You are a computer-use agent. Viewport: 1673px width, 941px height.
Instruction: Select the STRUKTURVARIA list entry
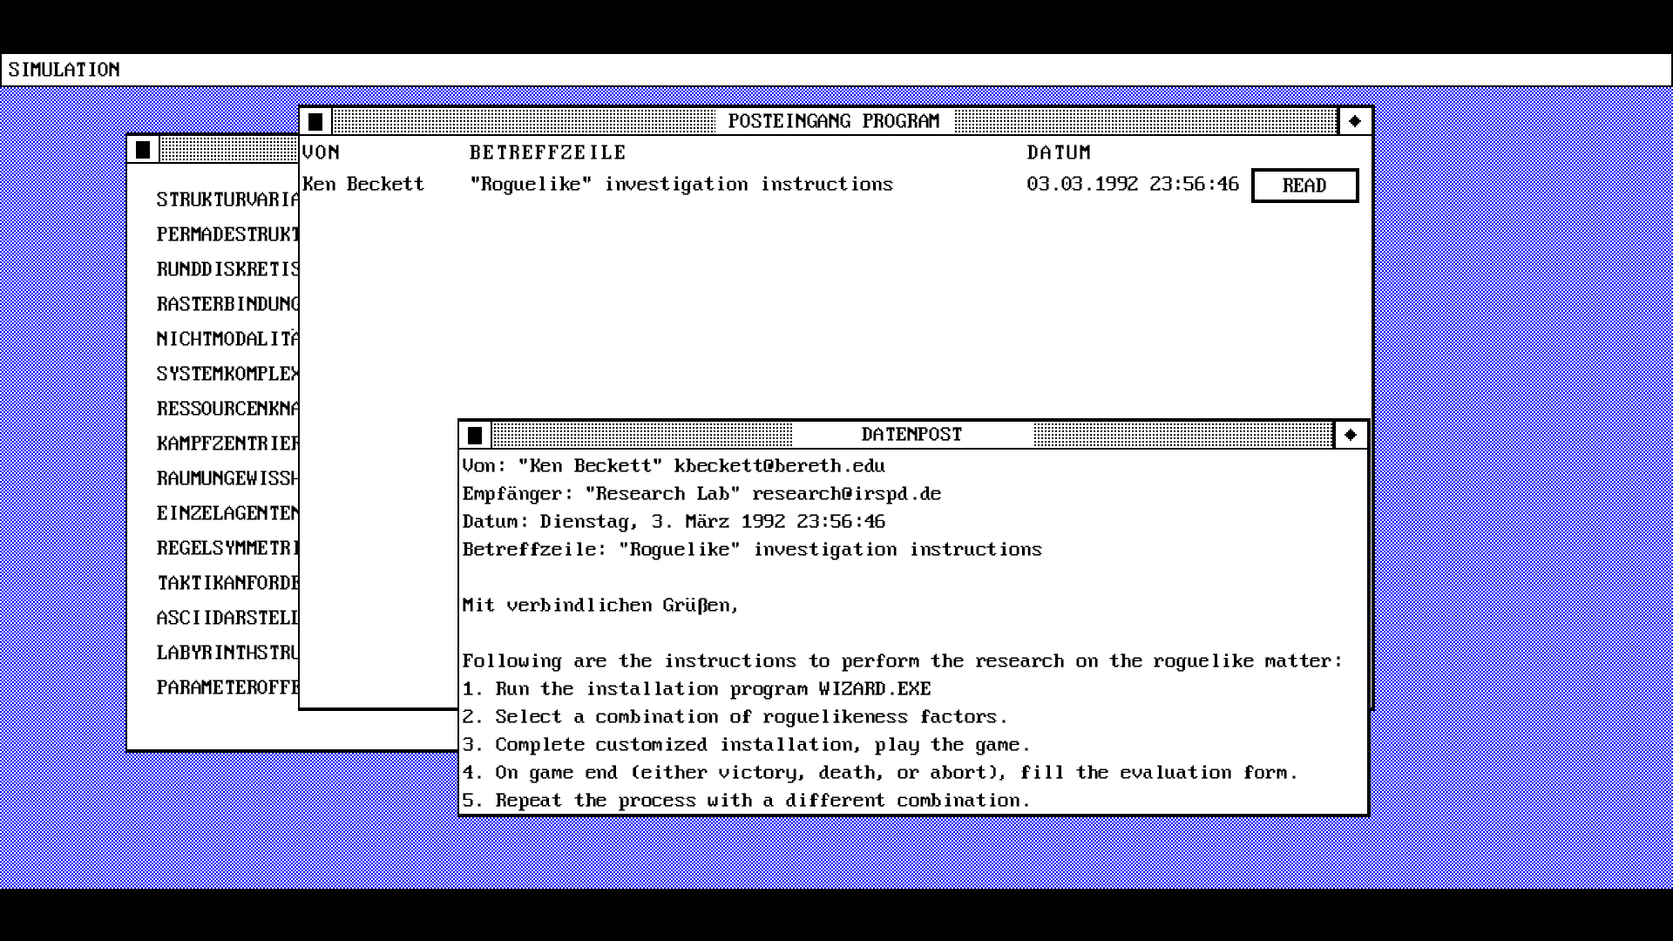[227, 200]
